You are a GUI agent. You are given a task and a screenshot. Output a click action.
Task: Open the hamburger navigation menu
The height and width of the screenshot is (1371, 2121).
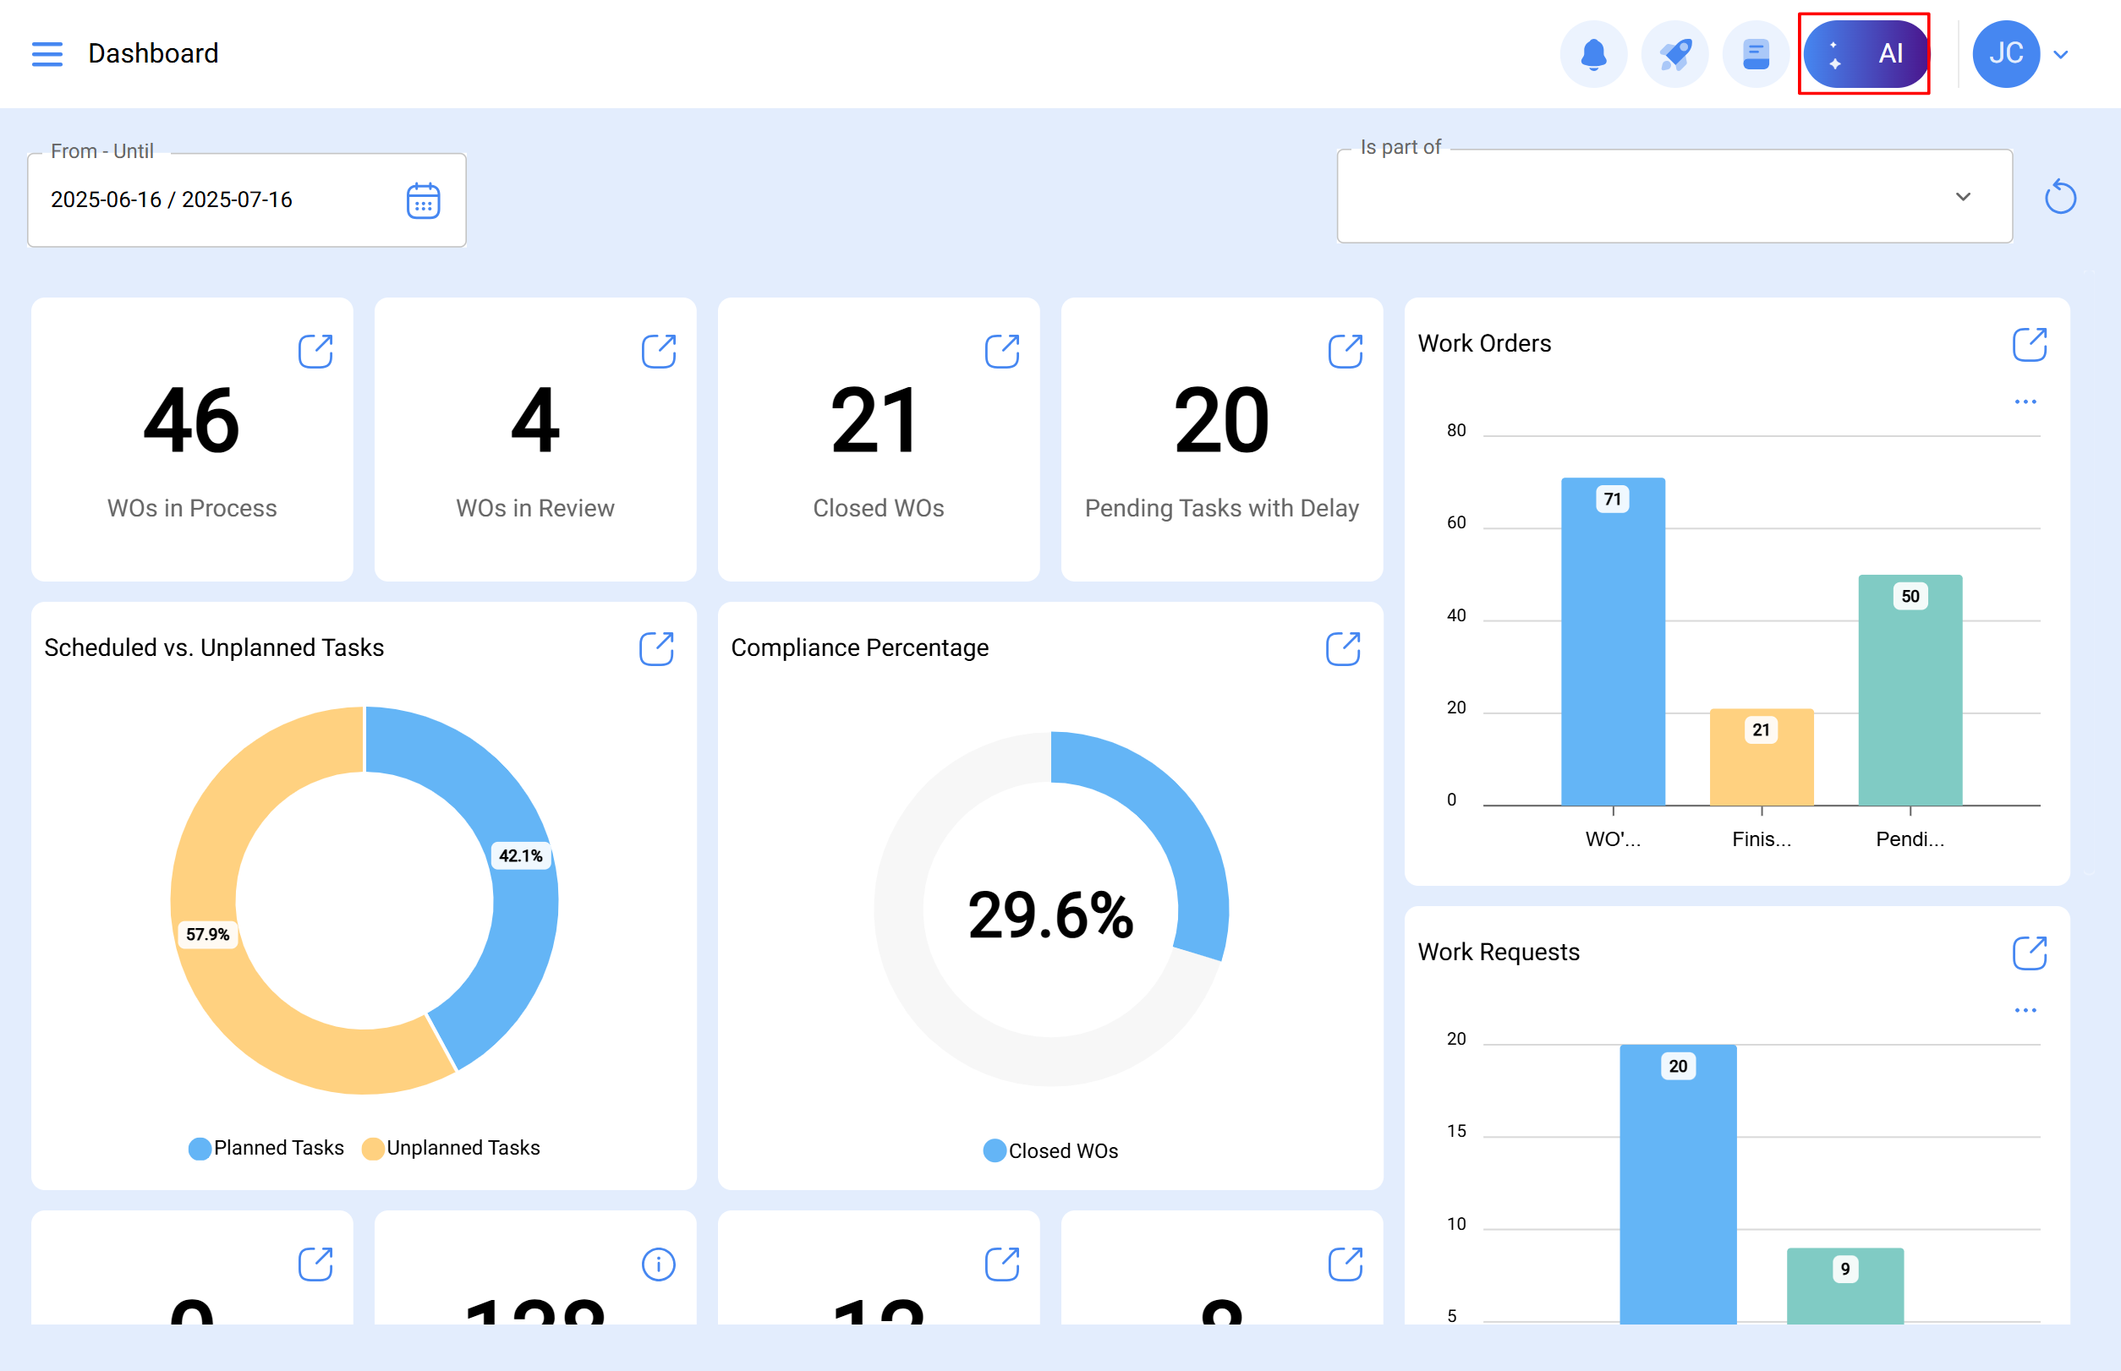[47, 53]
